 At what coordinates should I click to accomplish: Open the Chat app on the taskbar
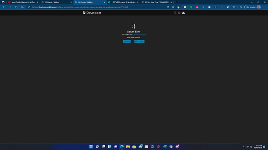[x=116, y=147]
